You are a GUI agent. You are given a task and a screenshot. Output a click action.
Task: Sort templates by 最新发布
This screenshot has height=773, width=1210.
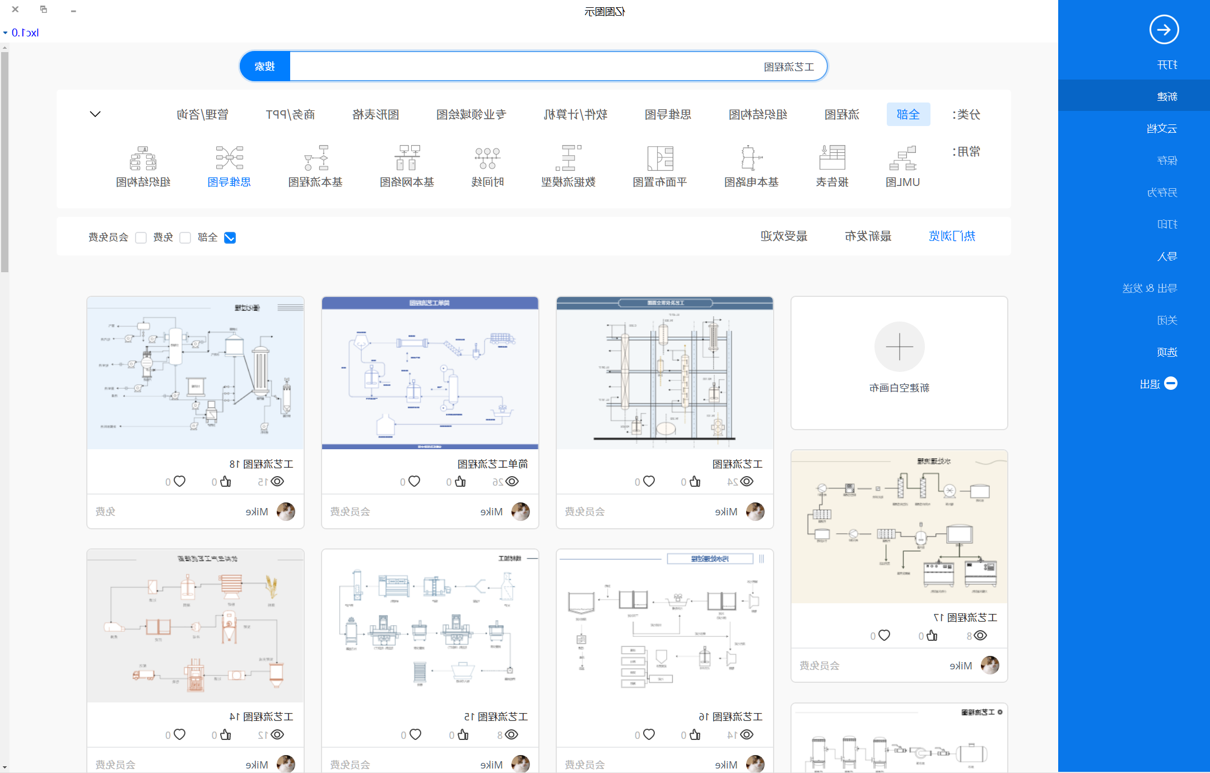click(x=868, y=236)
